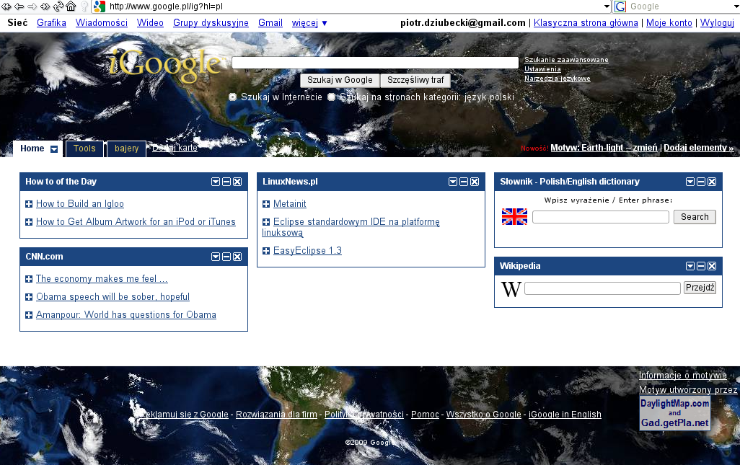Click plus icon beside Metainit
The height and width of the screenshot is (465, 740).
[266, 204]
